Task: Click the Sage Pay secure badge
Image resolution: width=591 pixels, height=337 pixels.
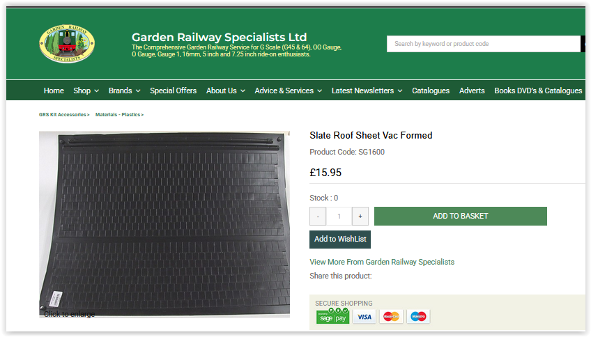Action: (333, 316)
